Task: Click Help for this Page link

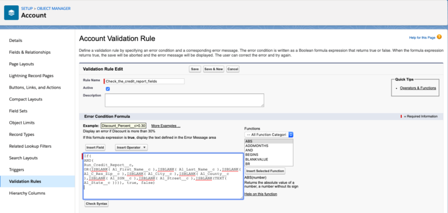Action: pyautogui.click(x=422, y=37)
